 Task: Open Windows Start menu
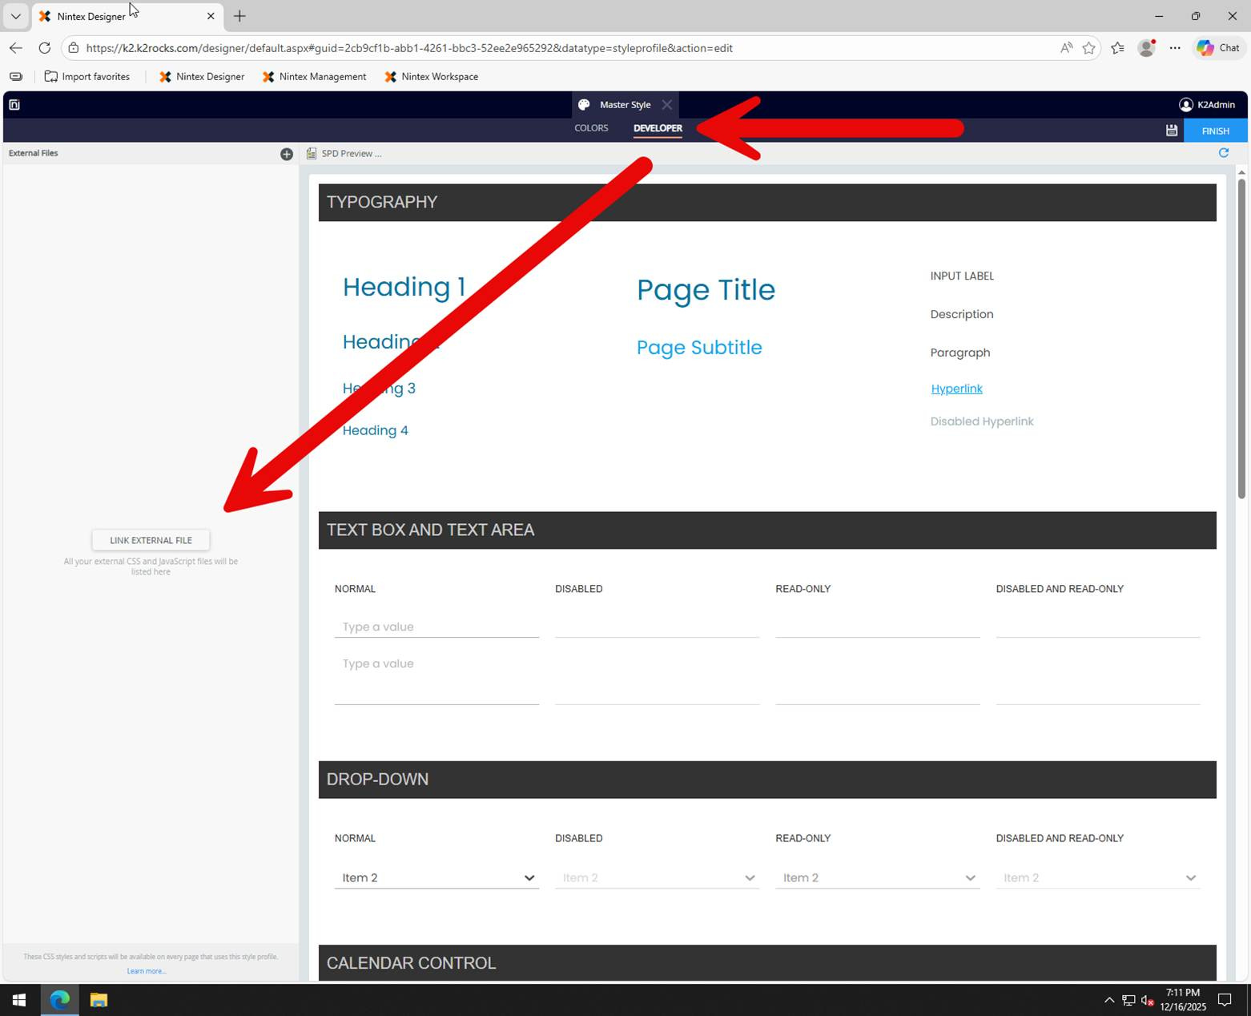[x=19, y=1000]
